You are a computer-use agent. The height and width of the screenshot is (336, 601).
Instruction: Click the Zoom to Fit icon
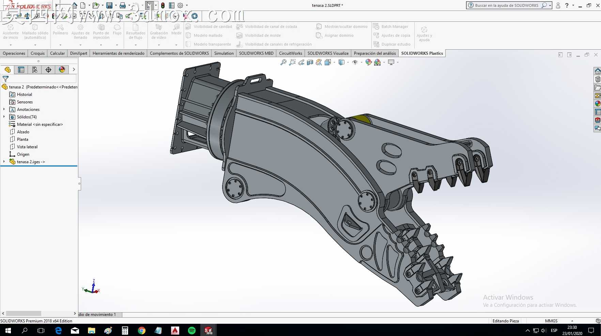click(283, 62)
